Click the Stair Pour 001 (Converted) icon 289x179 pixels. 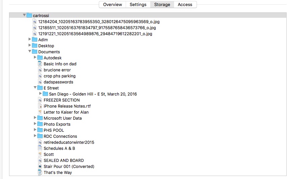(40, 166)
